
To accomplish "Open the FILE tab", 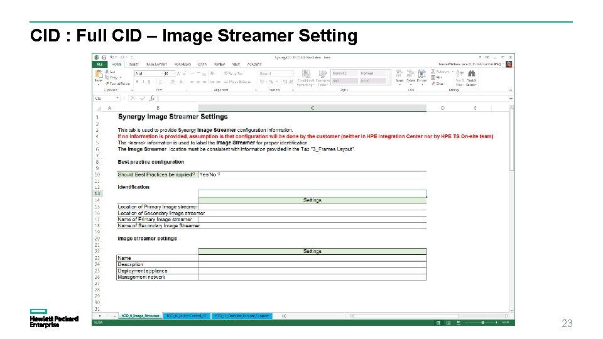I will [100, 64].
